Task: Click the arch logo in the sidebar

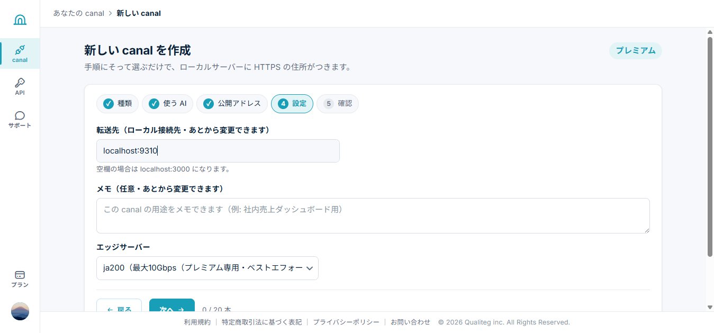Action: (20, 20)
